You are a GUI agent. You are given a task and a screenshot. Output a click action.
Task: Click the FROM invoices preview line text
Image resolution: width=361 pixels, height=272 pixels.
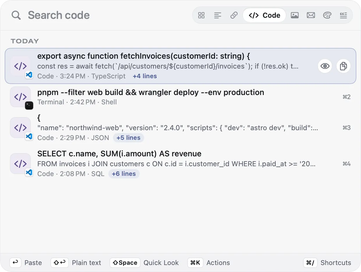pyautogui.click(x=176, y=164)
